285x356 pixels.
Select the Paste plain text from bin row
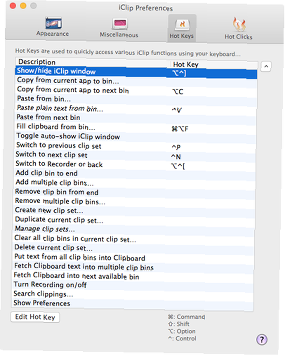(136, 109)
